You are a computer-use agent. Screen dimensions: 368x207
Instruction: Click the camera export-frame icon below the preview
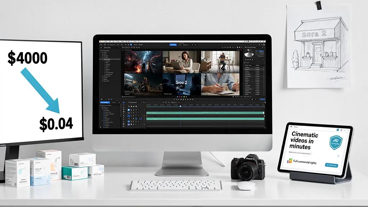point(237,96)
